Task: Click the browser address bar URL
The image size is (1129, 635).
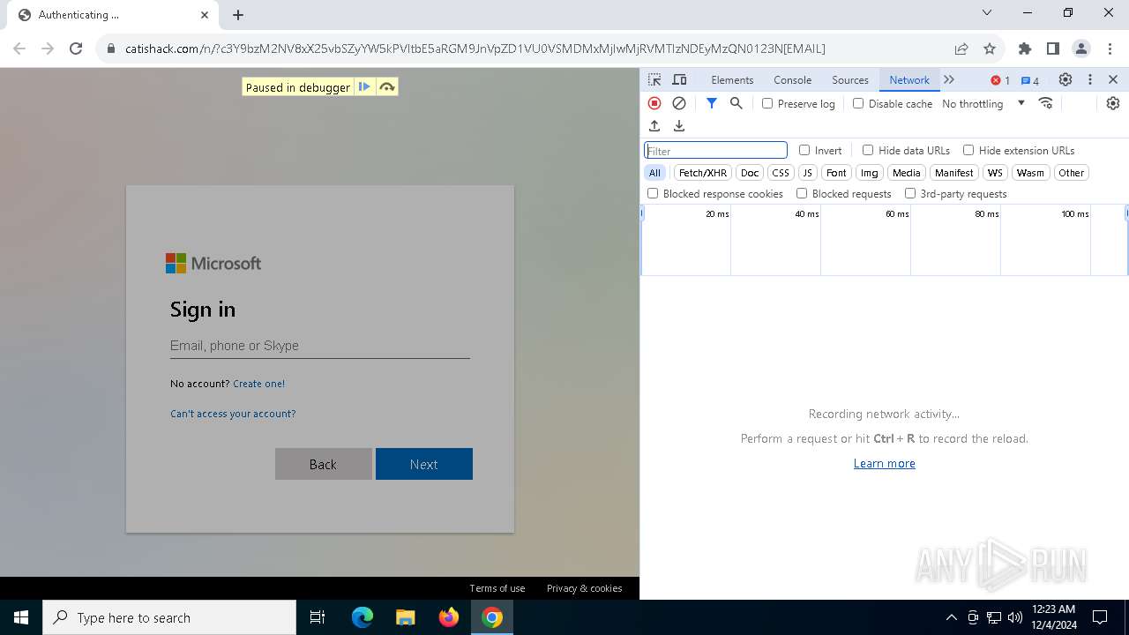Action: click(x=476, y=49)
